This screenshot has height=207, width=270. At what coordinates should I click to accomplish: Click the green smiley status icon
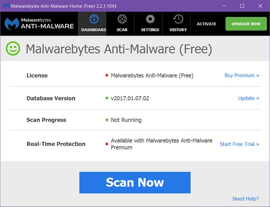pyautogui.click(x=13, y=49)
